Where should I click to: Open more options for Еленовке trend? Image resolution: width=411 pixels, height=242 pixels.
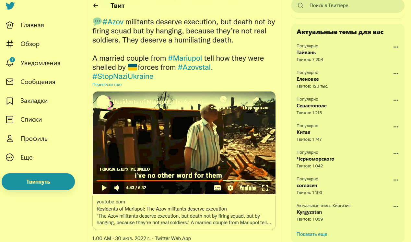(396, 74)
